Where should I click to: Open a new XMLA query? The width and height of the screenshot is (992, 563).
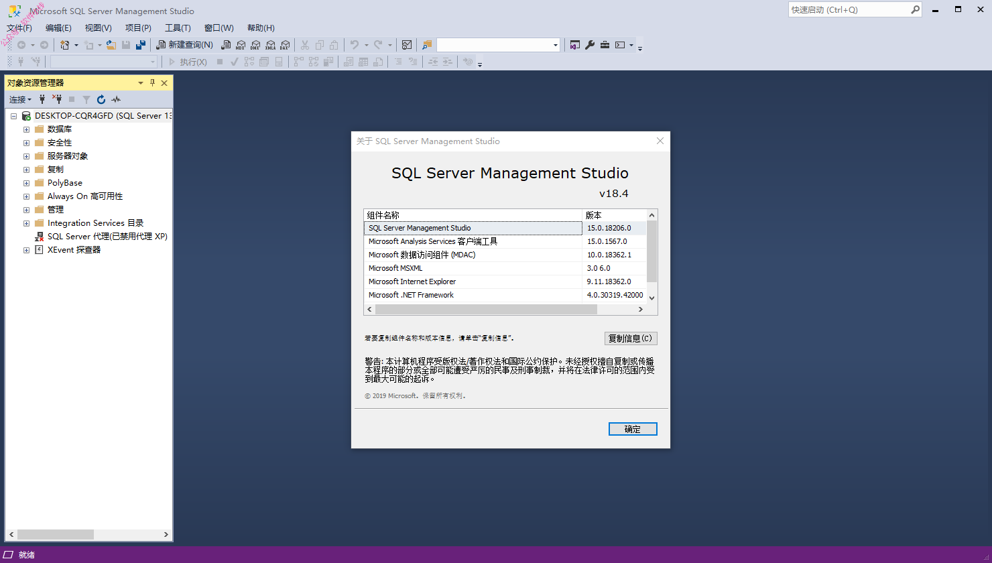click(x=270, y=45)
